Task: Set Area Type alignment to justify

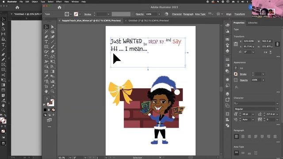Action: (256, 153)
